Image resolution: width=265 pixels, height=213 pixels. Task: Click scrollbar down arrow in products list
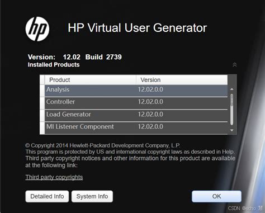232,130
